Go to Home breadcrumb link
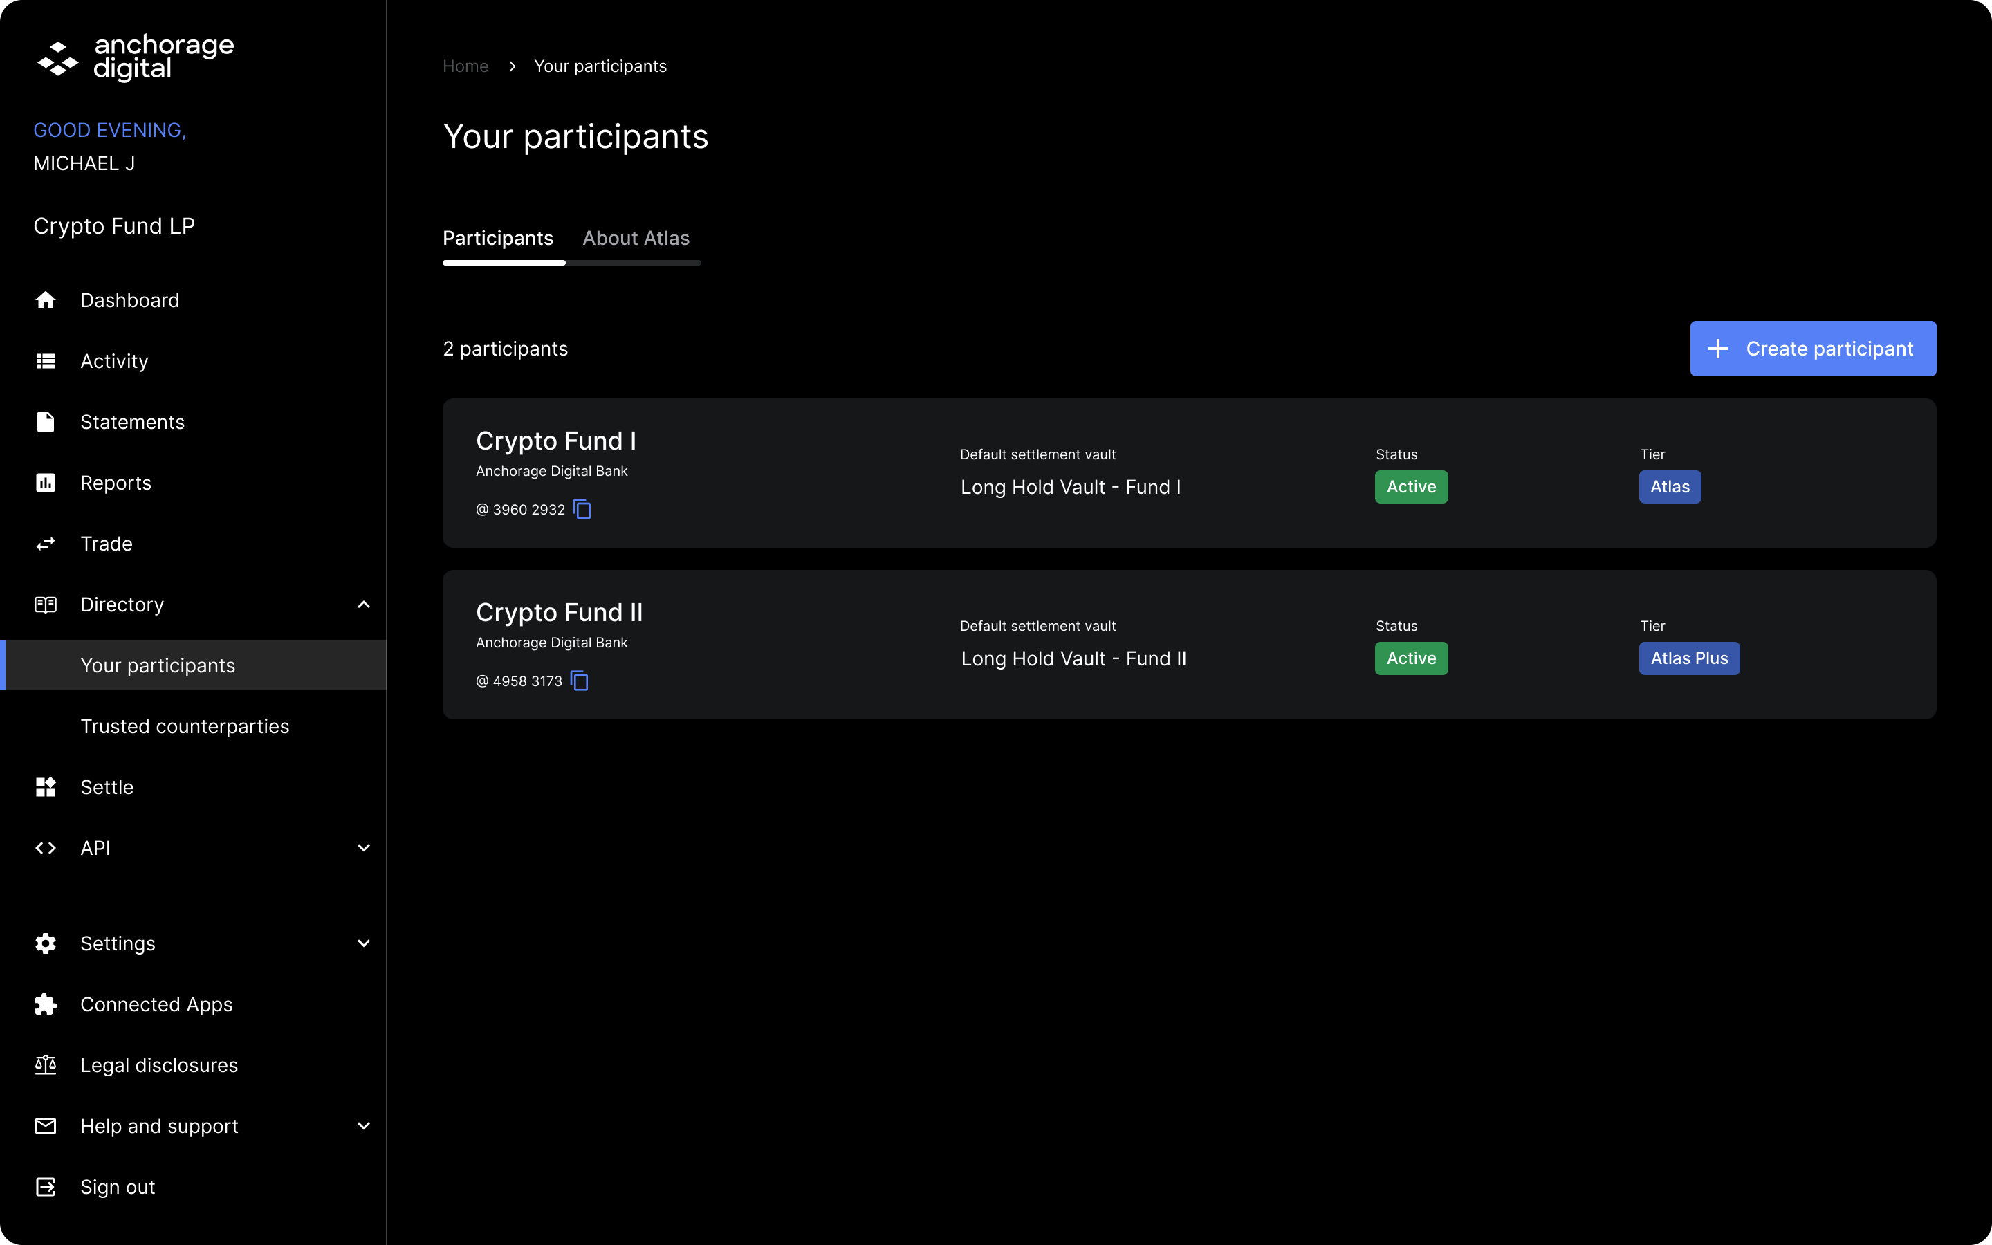This screenshot has width=1992, height=1245. coord(466,66)
